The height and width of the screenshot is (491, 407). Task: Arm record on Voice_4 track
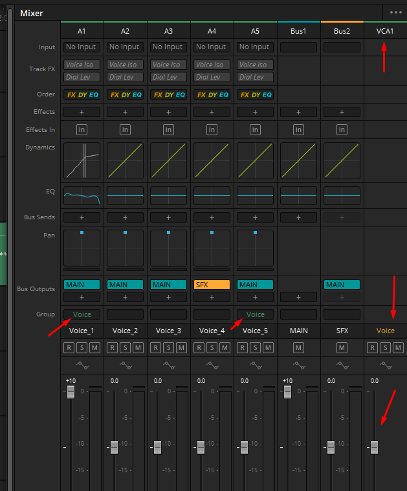point(199,348)
